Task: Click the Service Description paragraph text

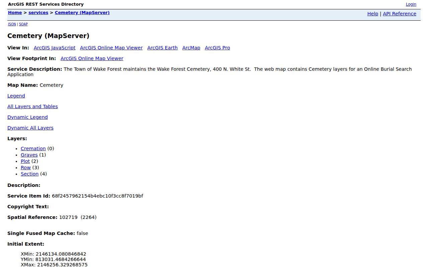Action: (210, 72)
